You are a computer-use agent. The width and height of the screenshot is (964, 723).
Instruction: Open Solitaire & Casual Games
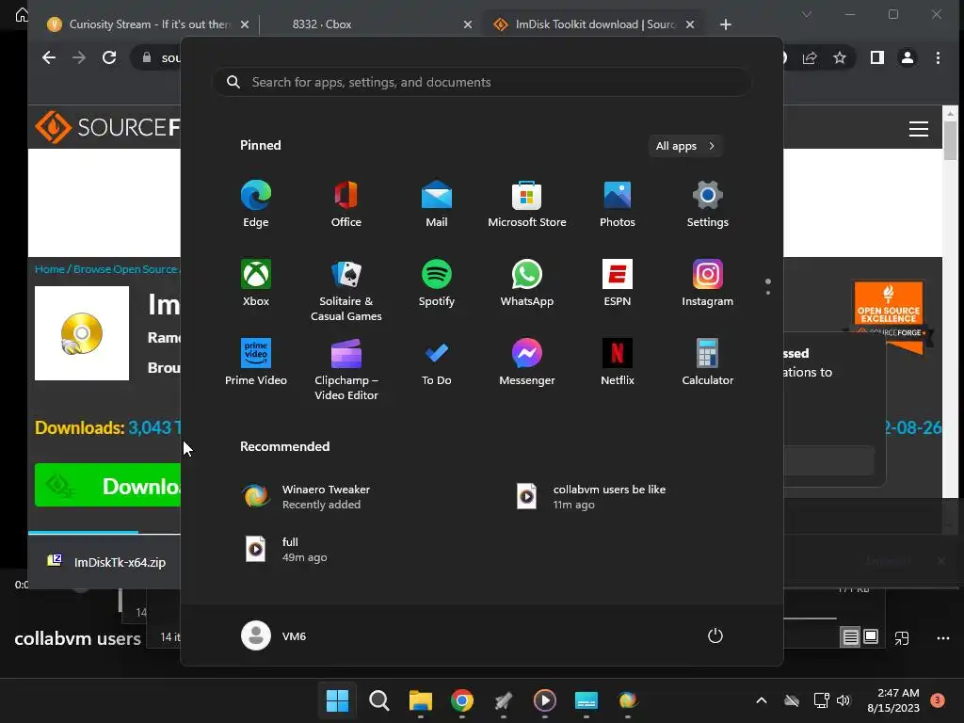[346, 291]
